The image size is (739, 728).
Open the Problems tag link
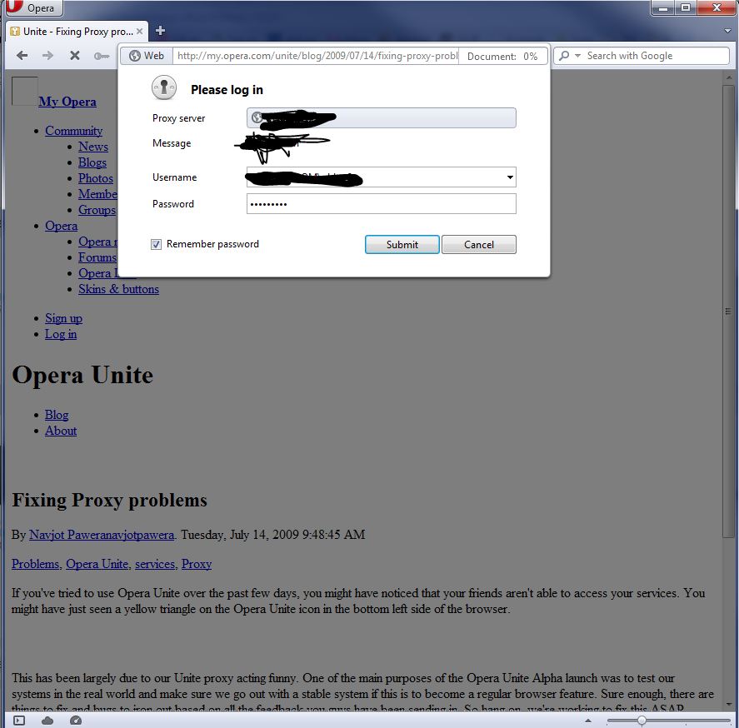click(x=35, y=564)
